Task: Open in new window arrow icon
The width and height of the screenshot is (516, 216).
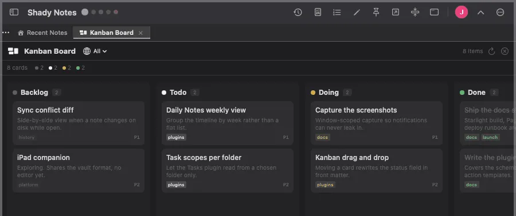Action: click(395, 13)
